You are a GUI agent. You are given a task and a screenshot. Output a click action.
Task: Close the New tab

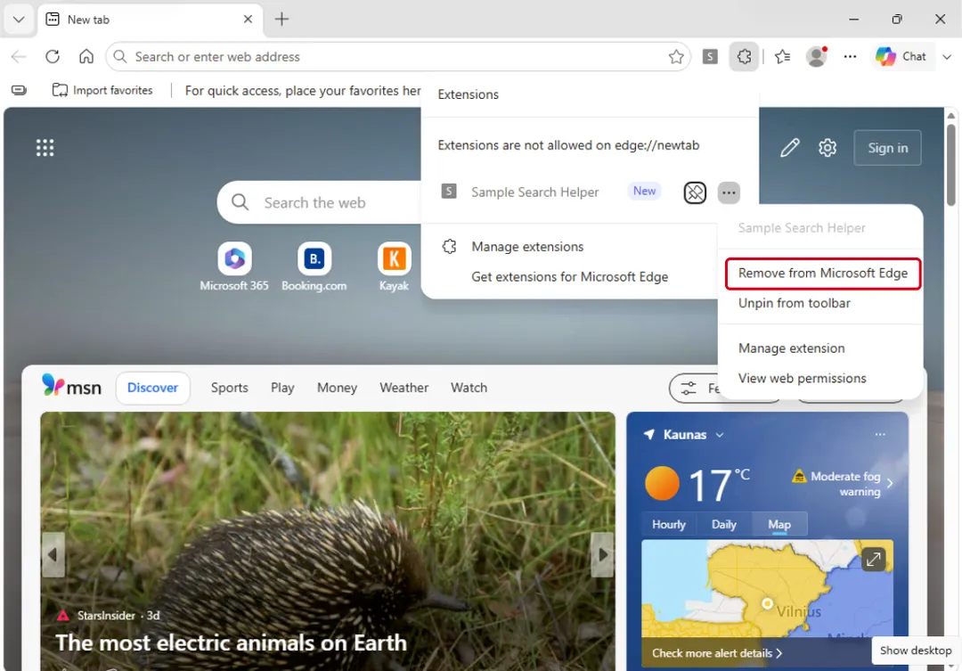pyautogui.click(x=248, y=19)
